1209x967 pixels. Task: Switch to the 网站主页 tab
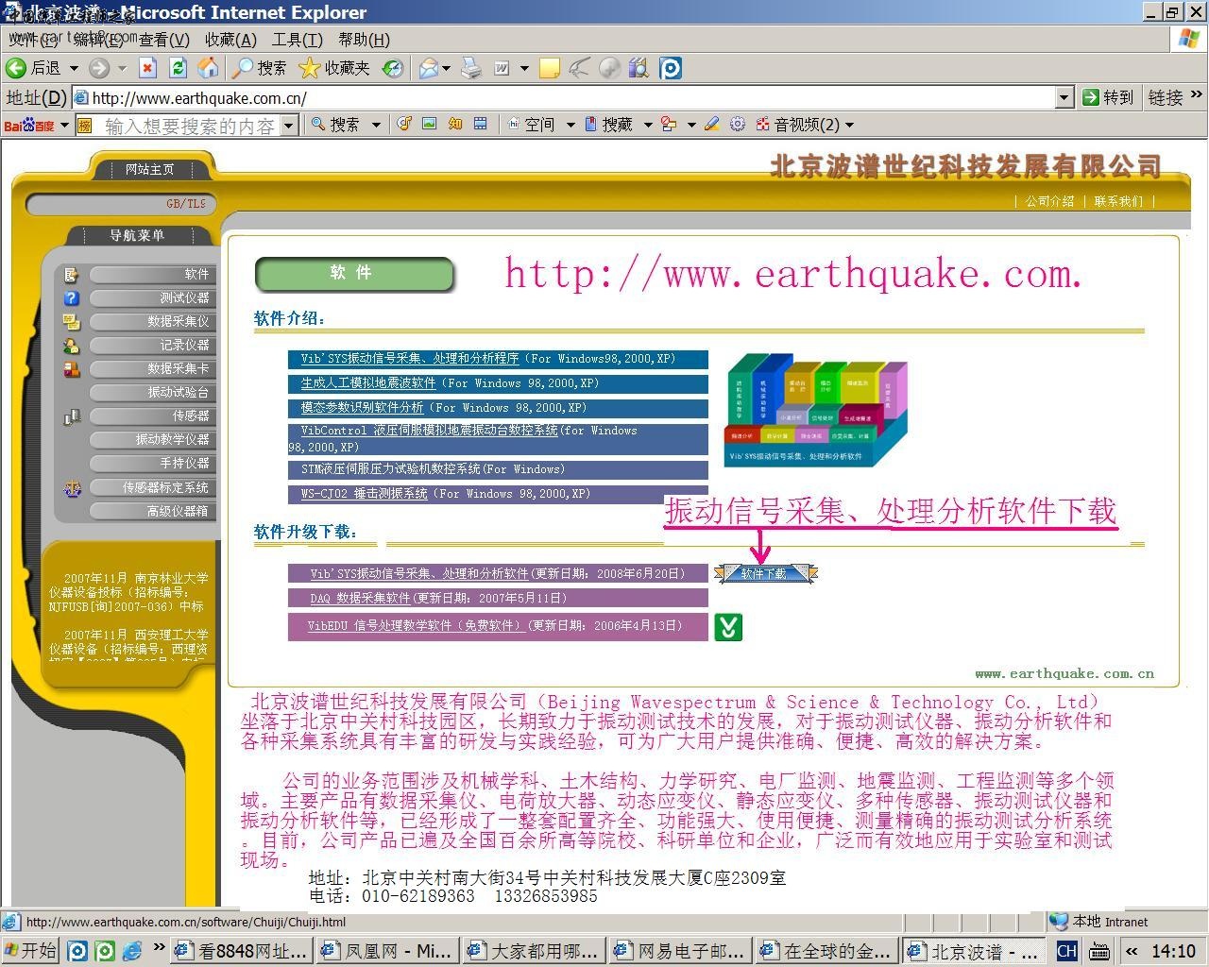pos(150,169)
